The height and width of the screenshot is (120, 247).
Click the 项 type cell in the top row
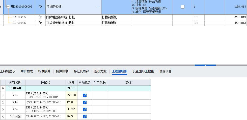40,7
